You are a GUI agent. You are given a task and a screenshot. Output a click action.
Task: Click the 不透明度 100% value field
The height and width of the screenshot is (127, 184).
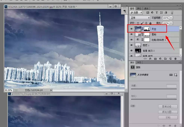(x=166, y=18)
